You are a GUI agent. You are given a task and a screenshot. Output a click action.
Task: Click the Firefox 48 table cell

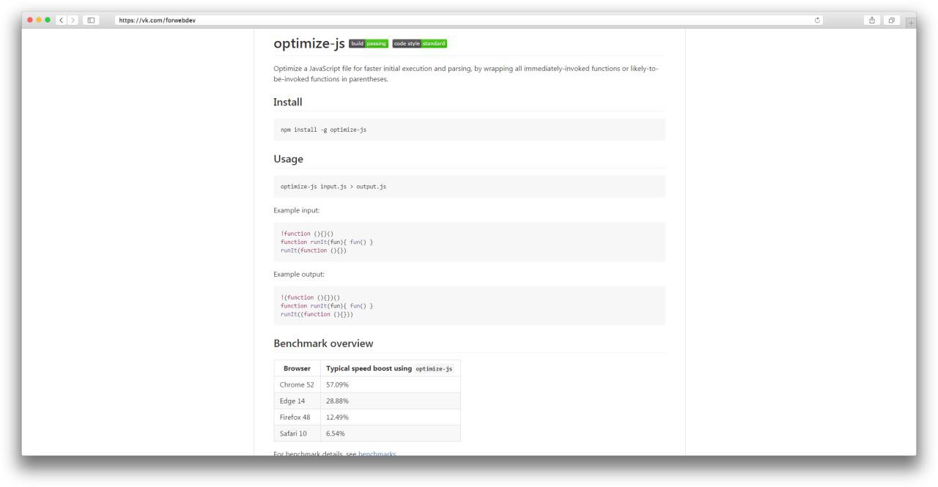(297, 417)
